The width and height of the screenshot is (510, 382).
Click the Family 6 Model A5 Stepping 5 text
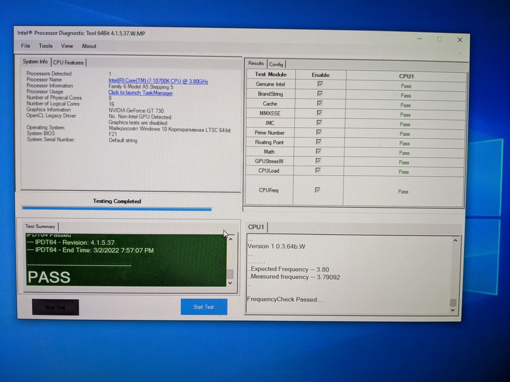point(141,87)
